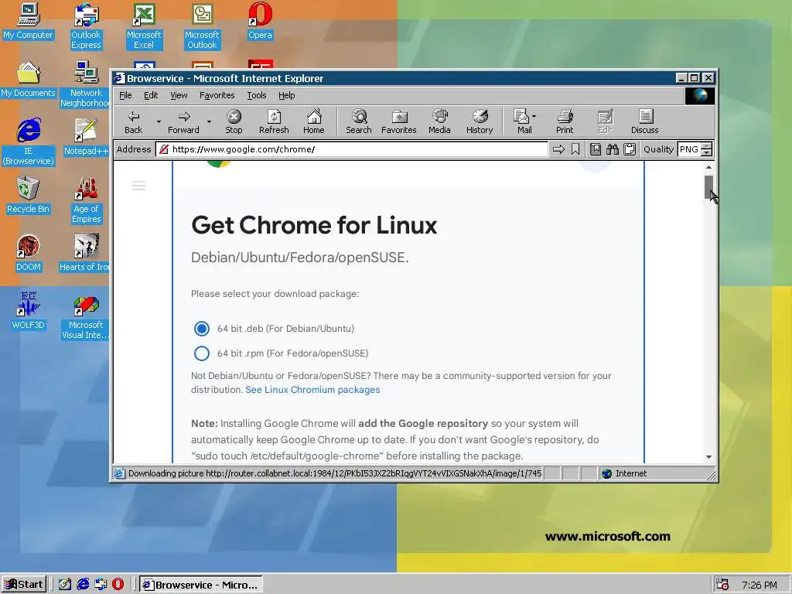Select the Microsoft Outlook desktop icon
The width and height of the screenshot is (792, 594).
[x=202, y=26]
